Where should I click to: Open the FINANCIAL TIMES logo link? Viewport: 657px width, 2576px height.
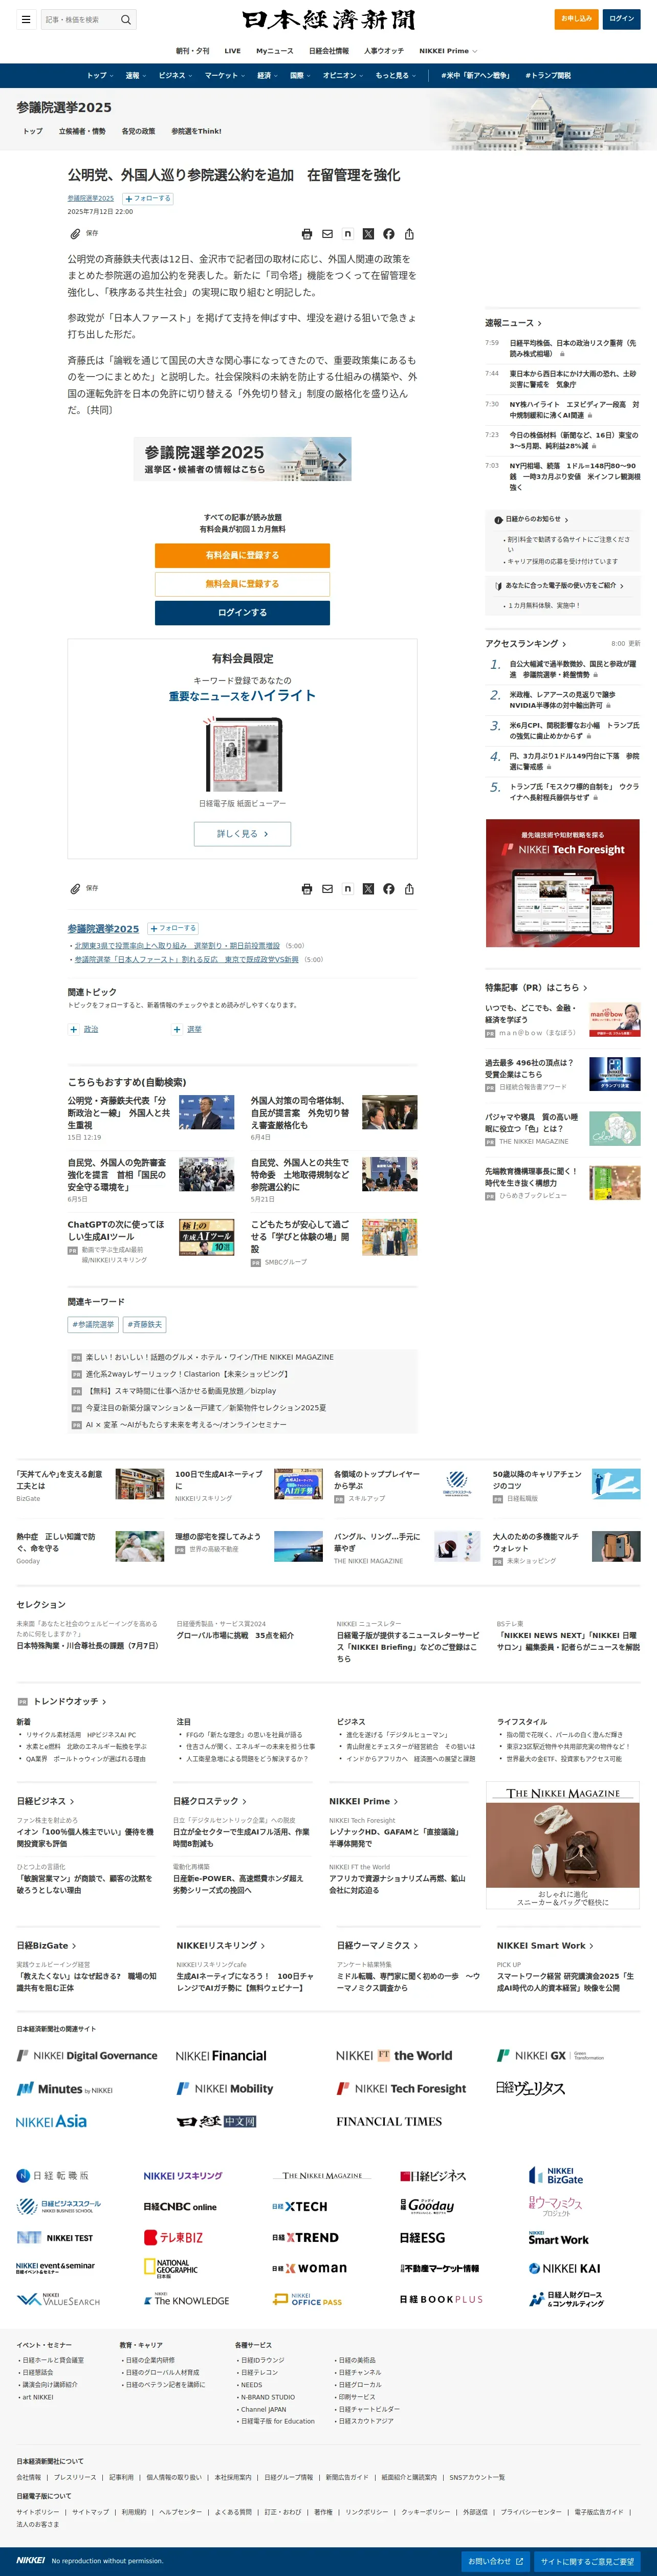coord(389,2122)
